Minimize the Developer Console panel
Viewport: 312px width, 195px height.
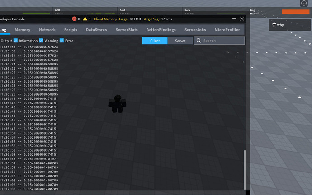point(234,19)
